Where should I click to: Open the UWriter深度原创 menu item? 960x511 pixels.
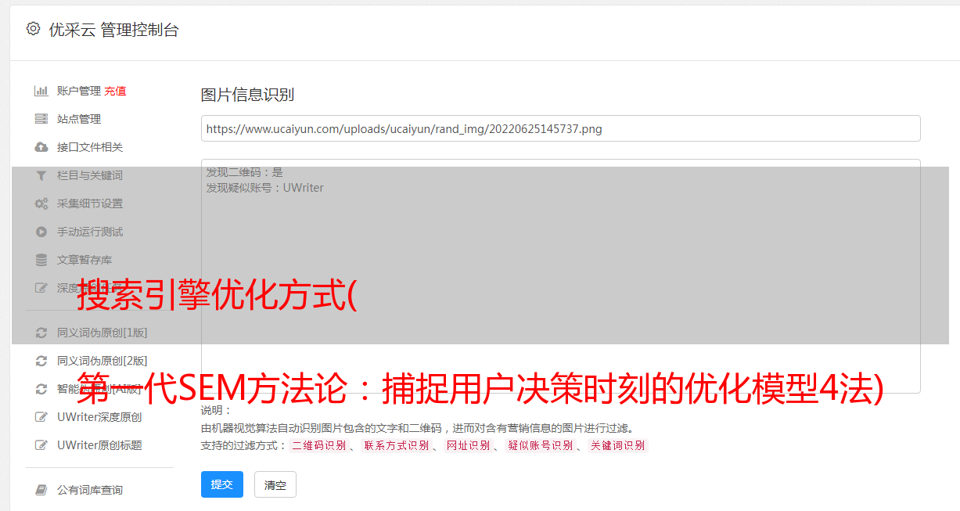99,417
